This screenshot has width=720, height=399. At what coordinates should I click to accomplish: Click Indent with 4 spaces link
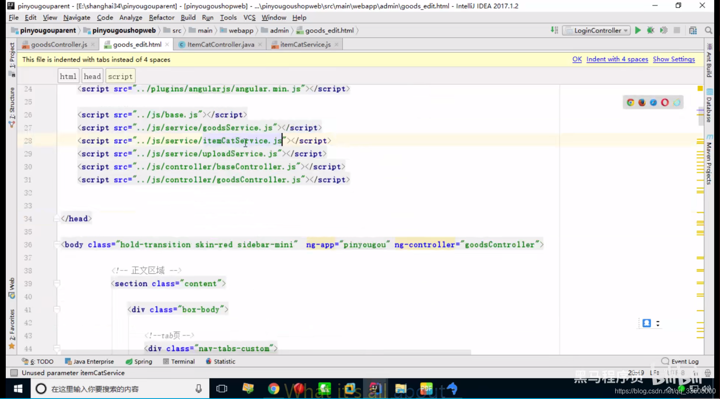(617, 59)
